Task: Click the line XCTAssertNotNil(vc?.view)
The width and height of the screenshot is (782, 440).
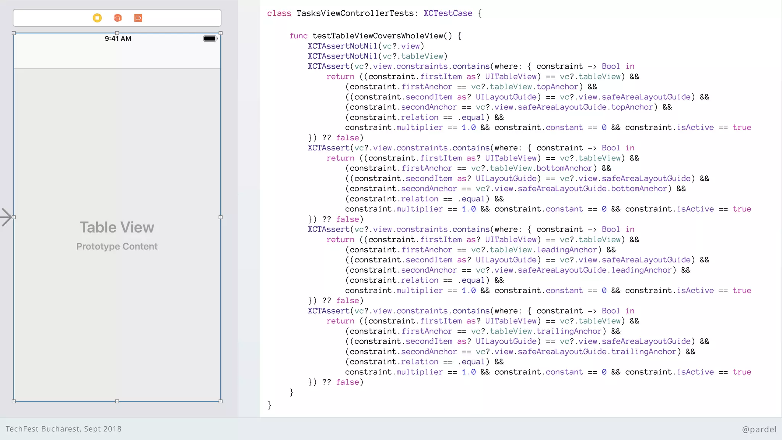Action: click(366, 46)
